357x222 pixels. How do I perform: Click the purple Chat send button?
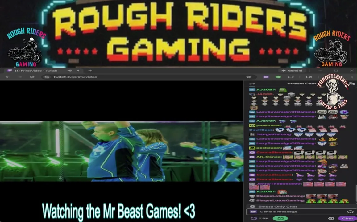(348, 218)
